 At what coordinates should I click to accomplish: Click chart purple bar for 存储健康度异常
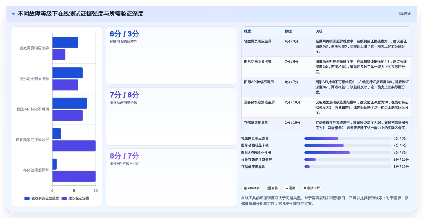point(74,176)
